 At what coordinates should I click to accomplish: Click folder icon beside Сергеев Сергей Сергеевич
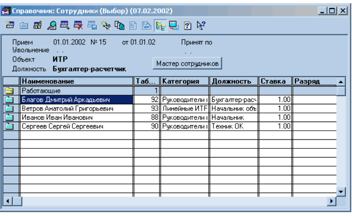[x=9, y=126]
